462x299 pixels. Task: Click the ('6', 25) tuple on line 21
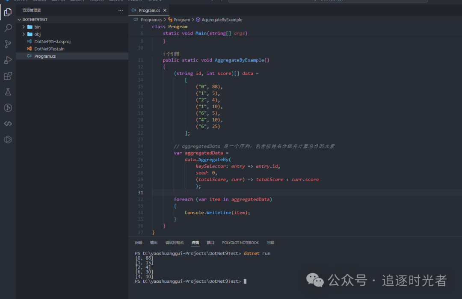pos(208,126)
